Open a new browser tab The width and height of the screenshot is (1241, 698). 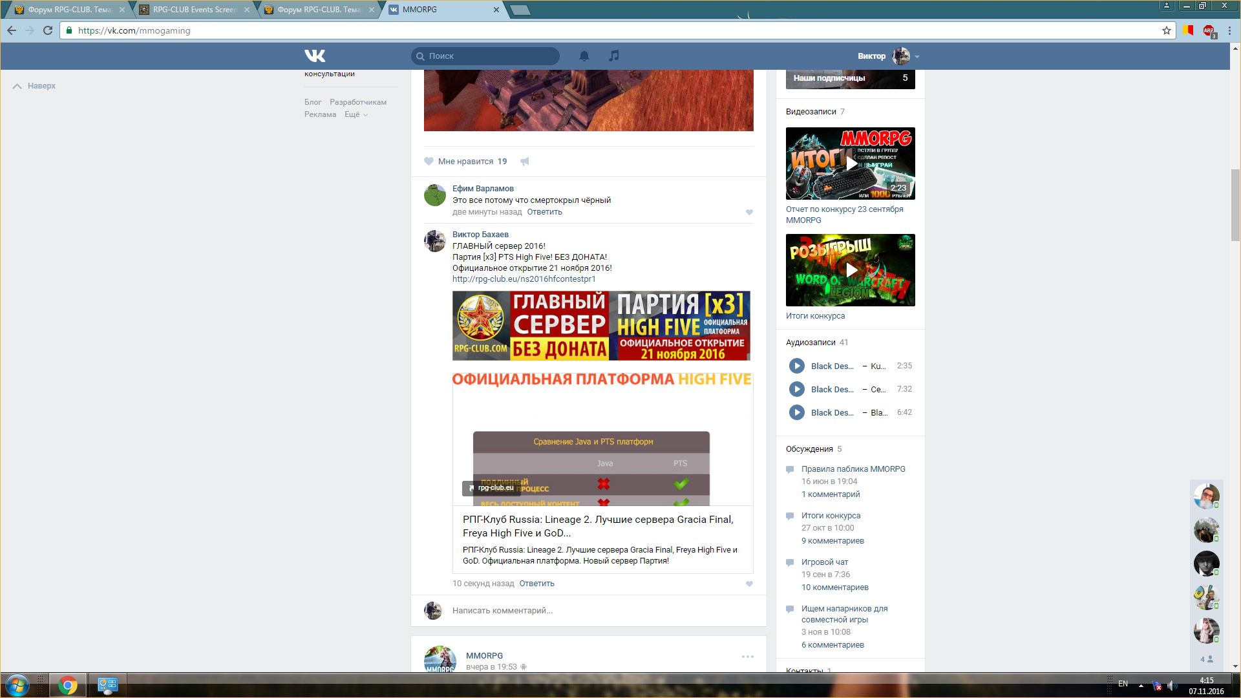pos(520,10)
